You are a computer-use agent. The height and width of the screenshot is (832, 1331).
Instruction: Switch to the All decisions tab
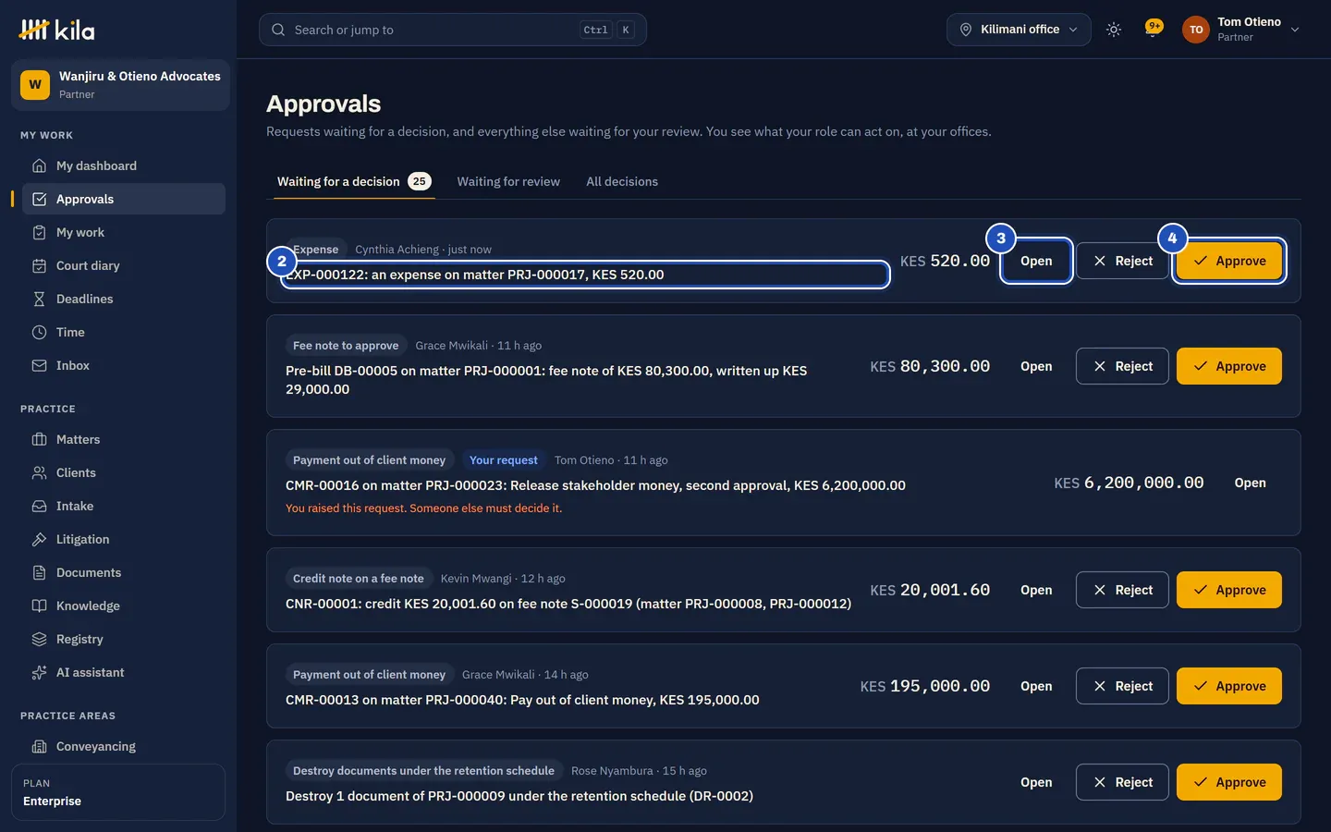click(622, 181)
